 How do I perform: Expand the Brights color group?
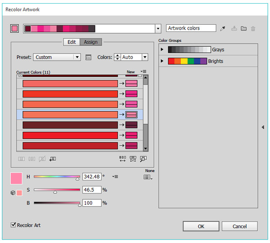pyautogui.click(x=162, y=61)
